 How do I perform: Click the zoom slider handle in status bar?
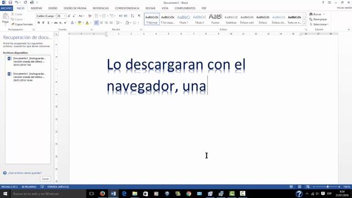pyautogui.click(x=328, y=187)
